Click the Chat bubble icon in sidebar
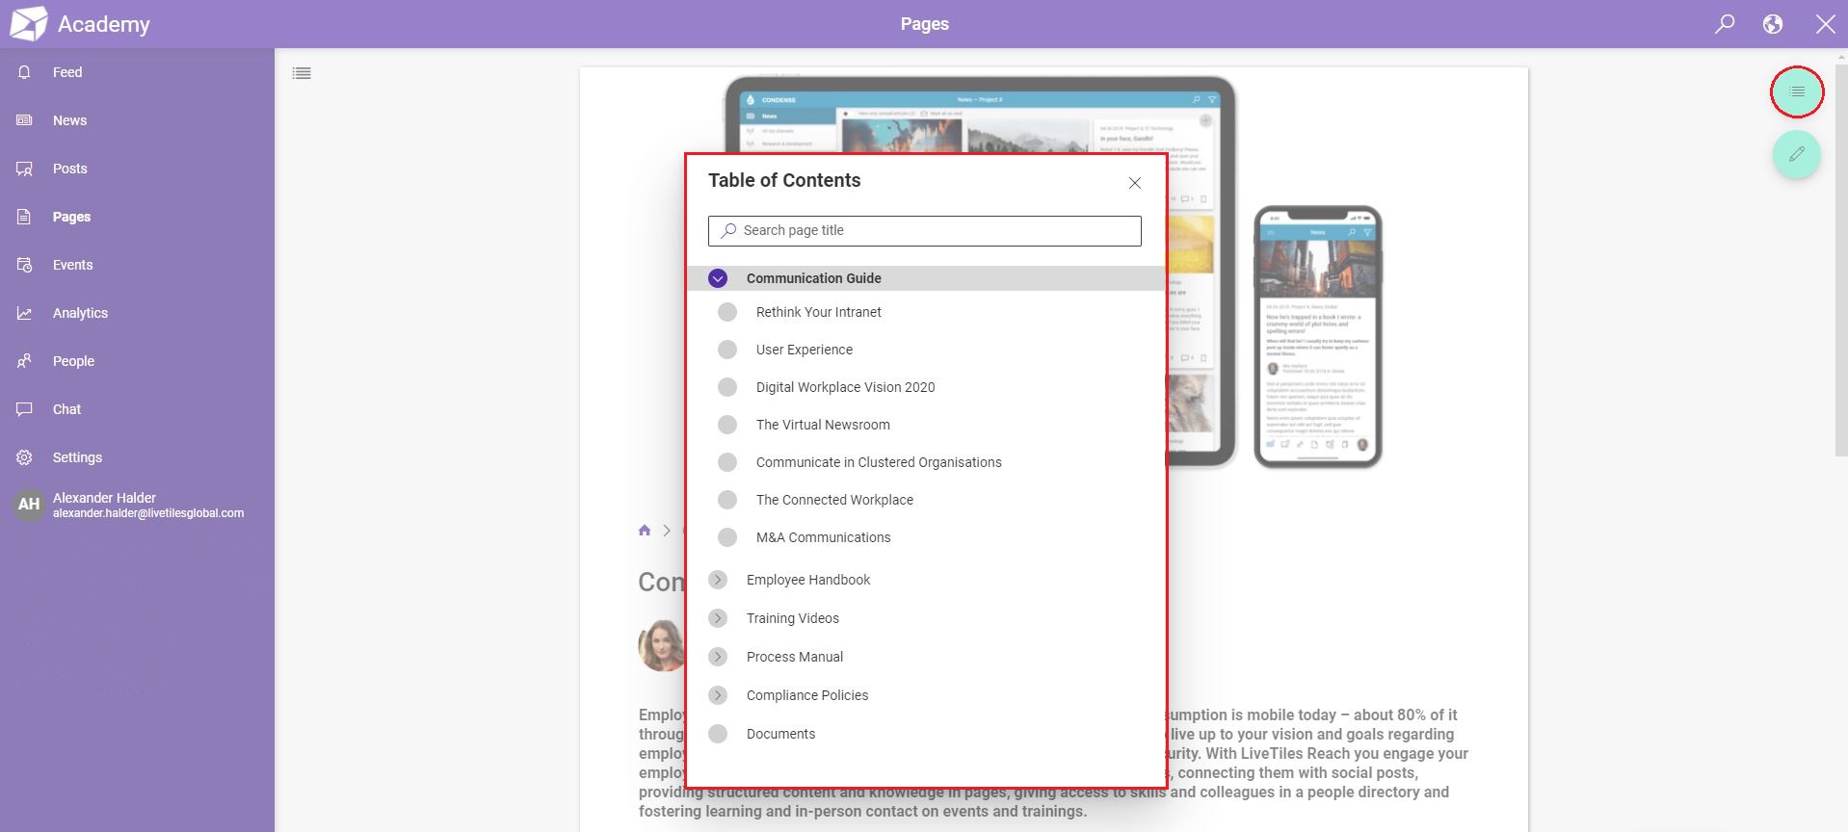The image size is (1848, 832). (25, 409)
